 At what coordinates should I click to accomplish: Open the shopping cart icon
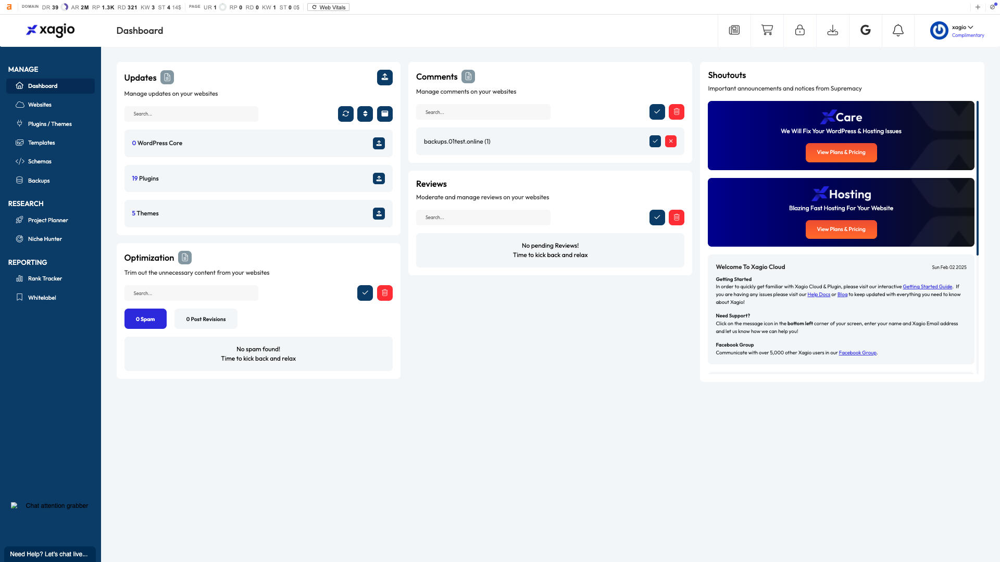pyautogui.click(x=767, y=30)
